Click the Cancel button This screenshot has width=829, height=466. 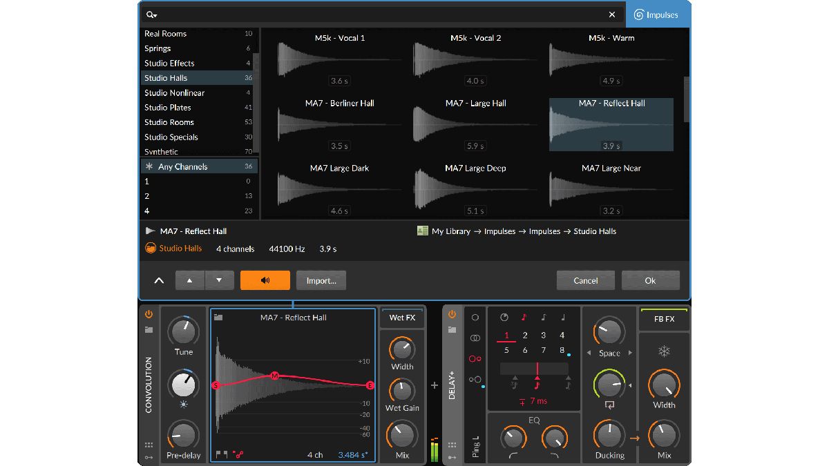[586, 280]
